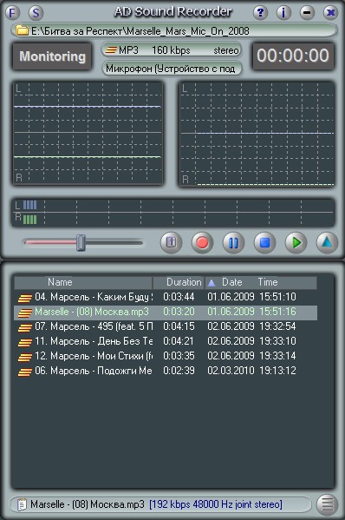The height and width of the screenshot is (520, 345).
Task: Click the right spectrum display panel
Action: point(257,135)
